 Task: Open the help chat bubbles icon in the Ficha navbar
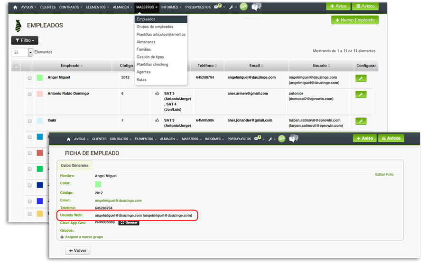tap(294, 138)
